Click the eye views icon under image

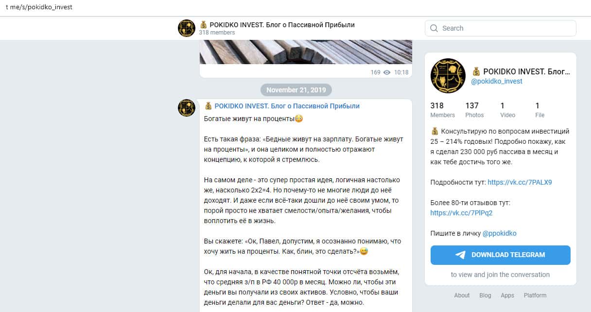387,72
